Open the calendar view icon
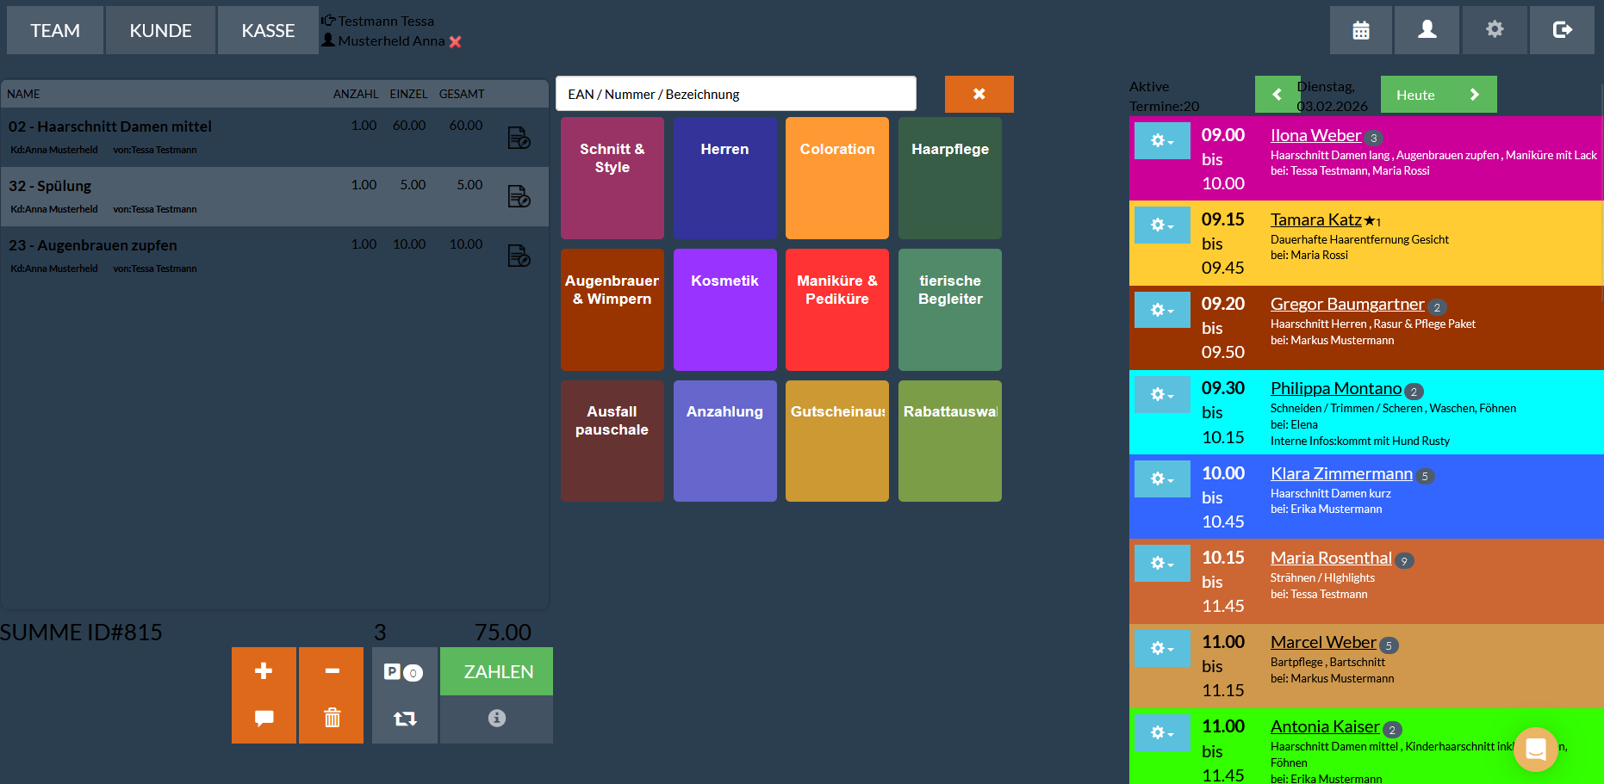 1360,30
